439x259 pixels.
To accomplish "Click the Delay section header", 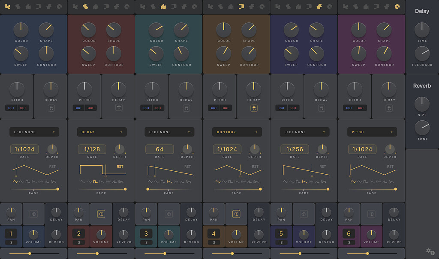I will tap(422, 11).
